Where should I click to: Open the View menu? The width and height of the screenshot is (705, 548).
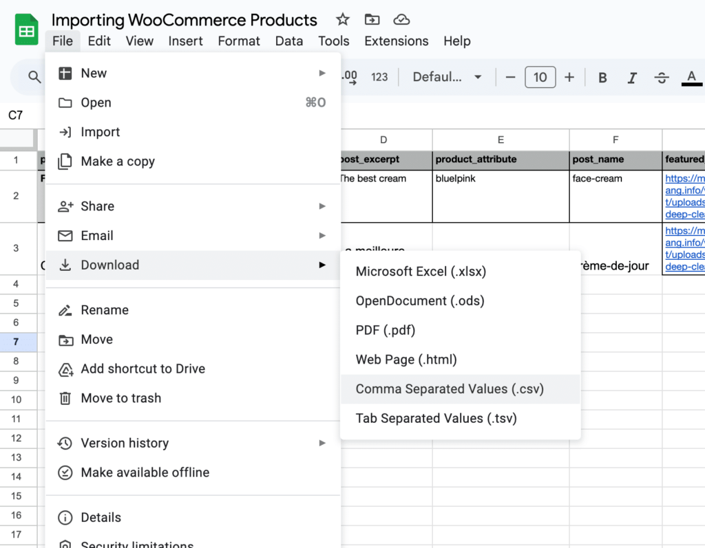tap(139, 41)
